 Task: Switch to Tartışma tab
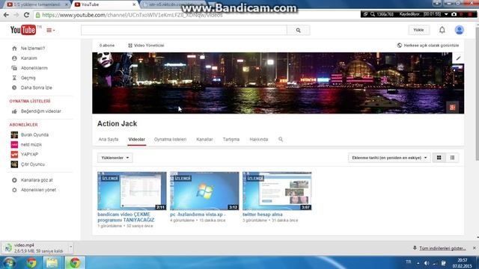point(231,140)
